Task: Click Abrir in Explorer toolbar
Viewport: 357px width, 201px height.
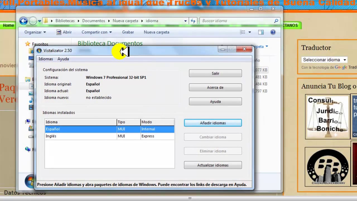Action: 64,32
